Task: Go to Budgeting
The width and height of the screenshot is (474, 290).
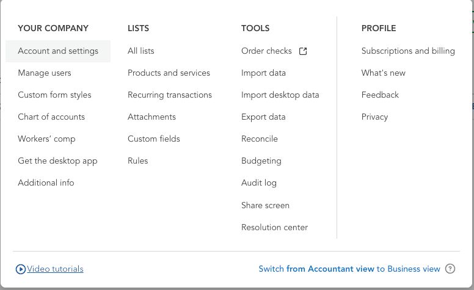Action: 261,161
